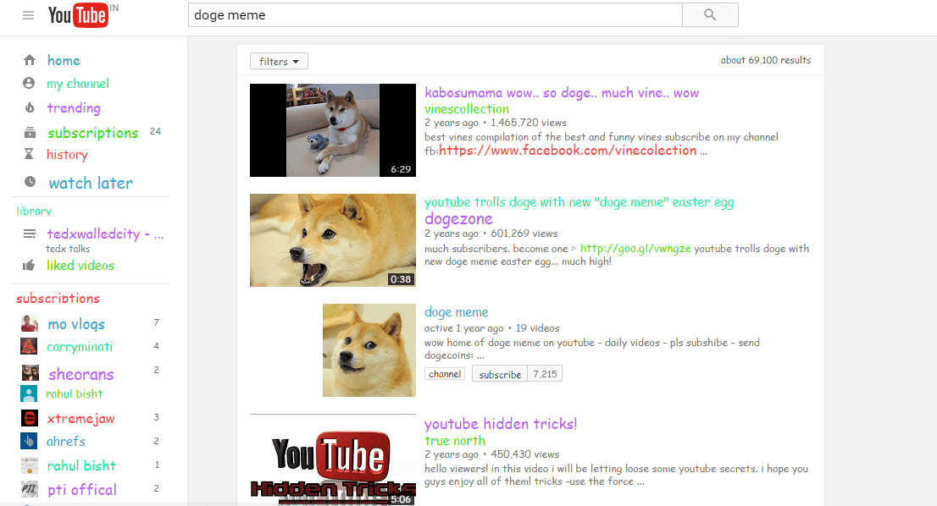Open my channel link
Viewport: 937px width, 506px height.
(x=78, y=84)
